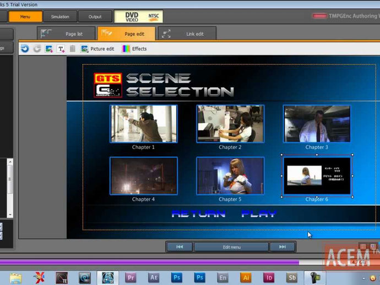
Task: Go to the previous menu page
Action: tap(180, 246)
